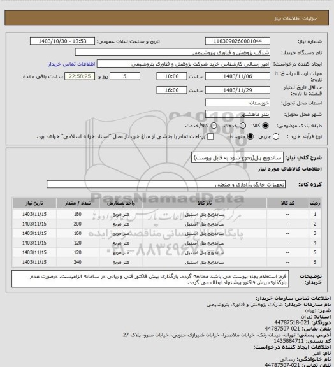Click the general description field ساندویچ پنل
Viewport: 334px width, 367px height.
pyautogui.click(x=237, y=158)
